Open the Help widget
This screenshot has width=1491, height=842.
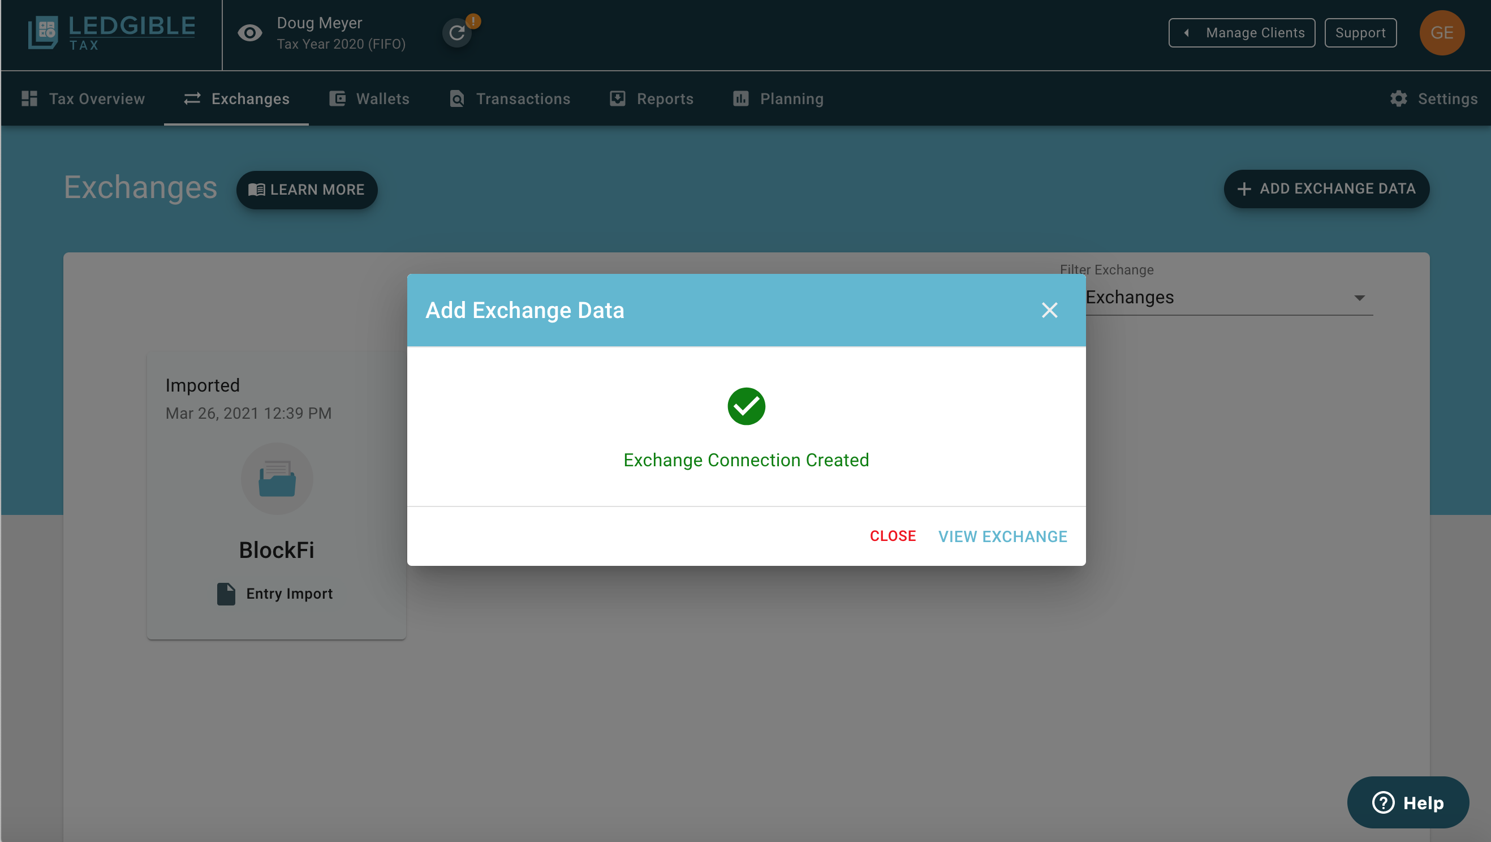(x=1408, y=802)
